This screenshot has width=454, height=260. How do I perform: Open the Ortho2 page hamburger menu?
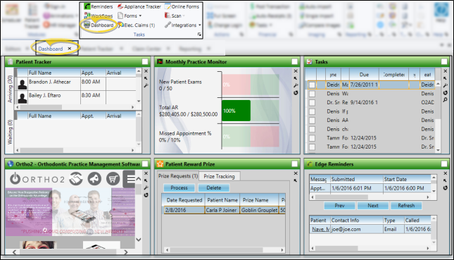coord(129,179)
